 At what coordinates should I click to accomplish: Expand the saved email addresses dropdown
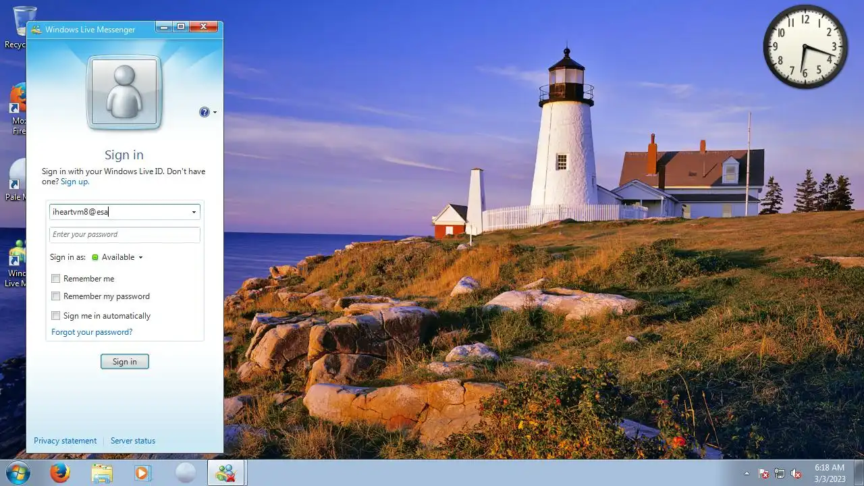point(194,212)
